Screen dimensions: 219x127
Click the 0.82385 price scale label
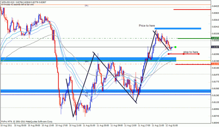click(x=215, y=61)
